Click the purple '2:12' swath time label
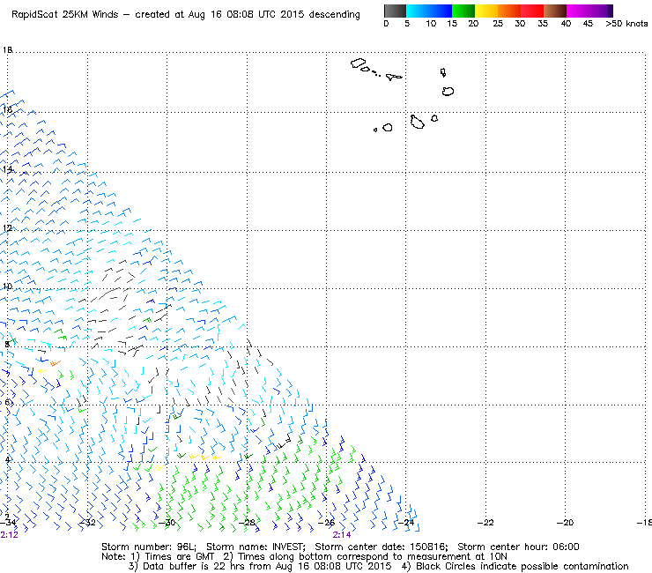The width and height of the screenshot is (652, 573). [x=9, y=535]
